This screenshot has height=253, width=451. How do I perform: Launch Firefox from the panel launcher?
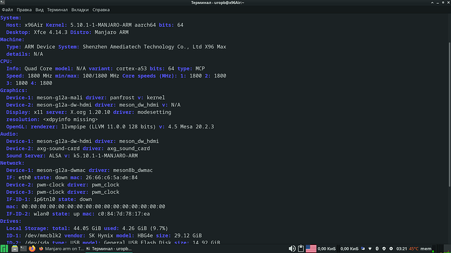pyautogui.click(x=32, y=248)
